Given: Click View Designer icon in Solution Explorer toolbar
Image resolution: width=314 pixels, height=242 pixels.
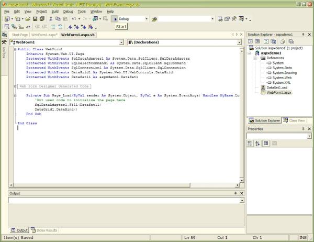Looking at the screenshot, I should point(257,41).
